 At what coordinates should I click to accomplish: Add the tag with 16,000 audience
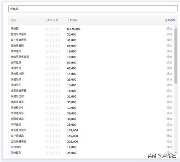tap(169, 51)
